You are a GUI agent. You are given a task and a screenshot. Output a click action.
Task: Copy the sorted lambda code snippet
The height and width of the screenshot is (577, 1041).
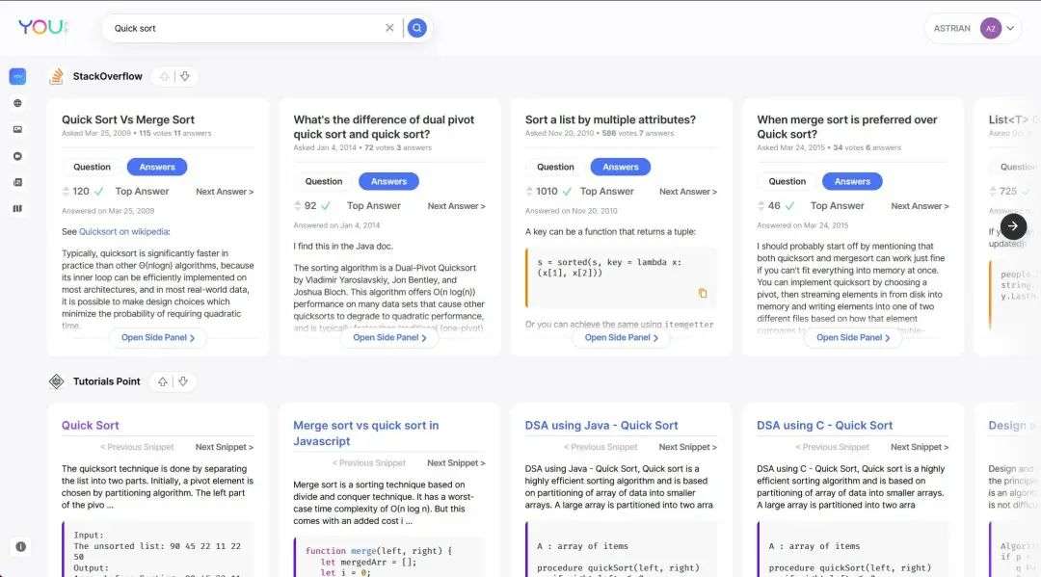tap(703, 293)
